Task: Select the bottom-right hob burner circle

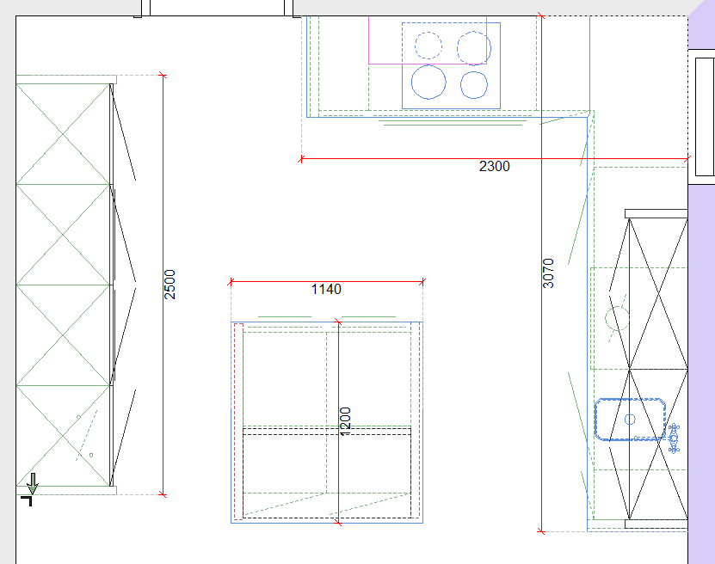Action: click(x=474, y=84)
